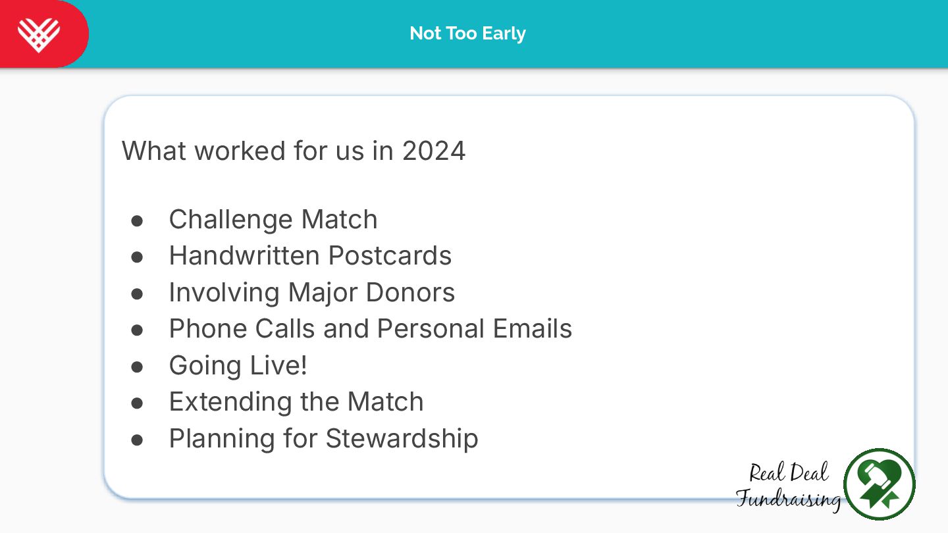
Task: Click the 'Planning for Stewardship' bullet text
Action: [x=323, y=438]
